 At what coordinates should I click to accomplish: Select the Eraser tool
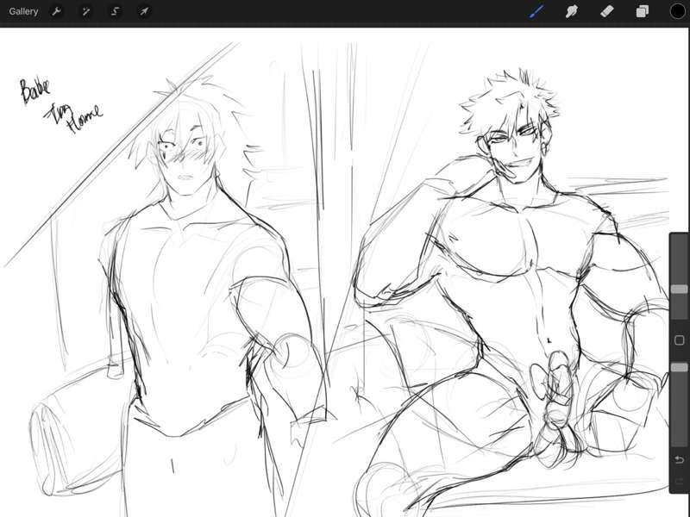(x=607, y=11)
